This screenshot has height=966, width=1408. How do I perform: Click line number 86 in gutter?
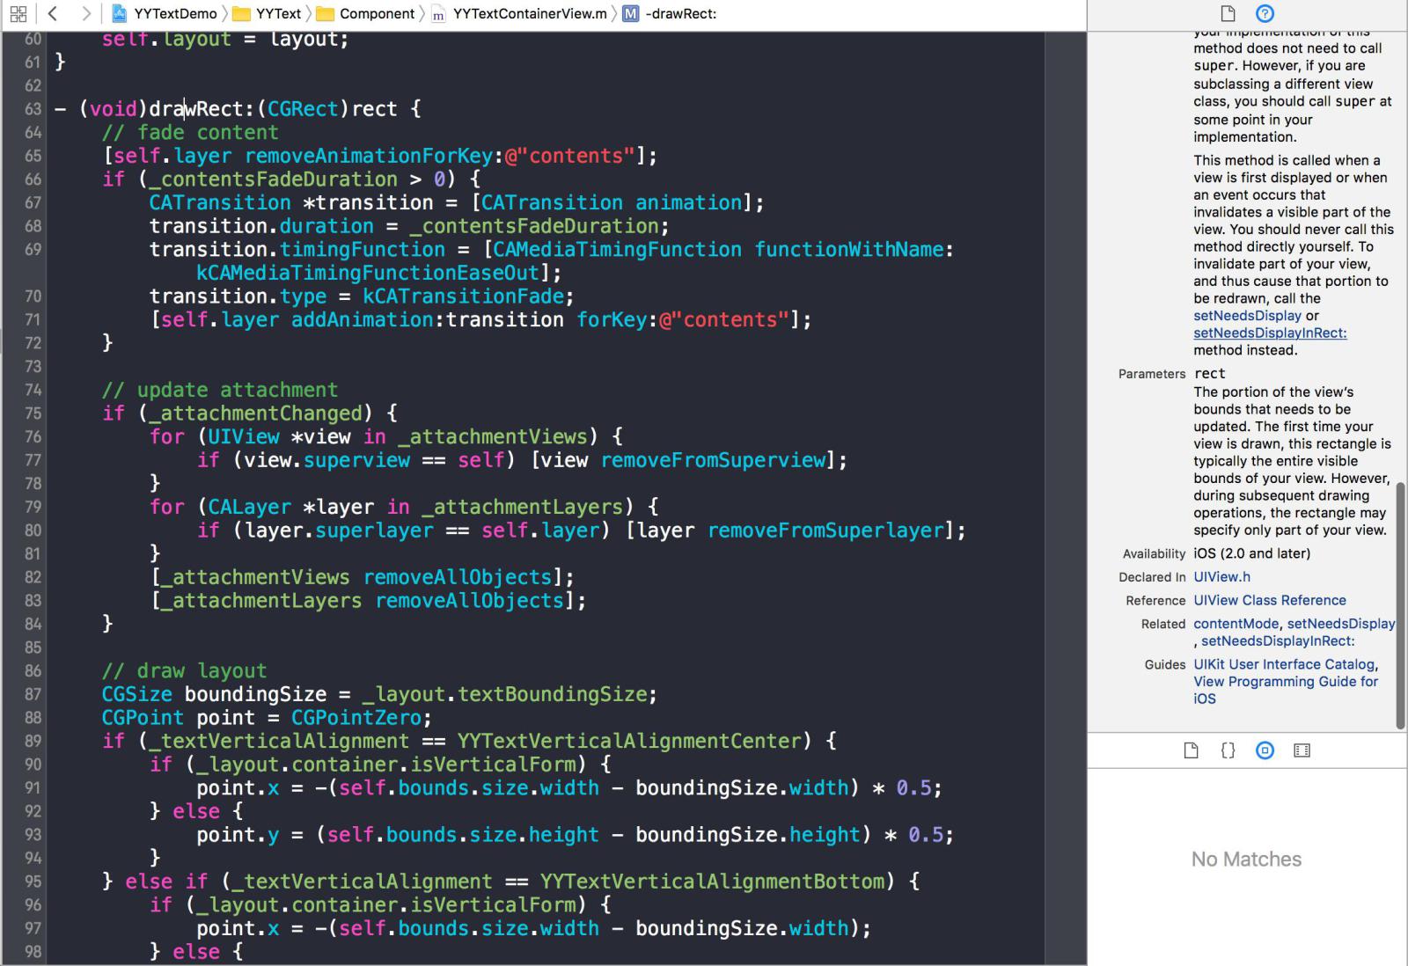click(33, 671)
